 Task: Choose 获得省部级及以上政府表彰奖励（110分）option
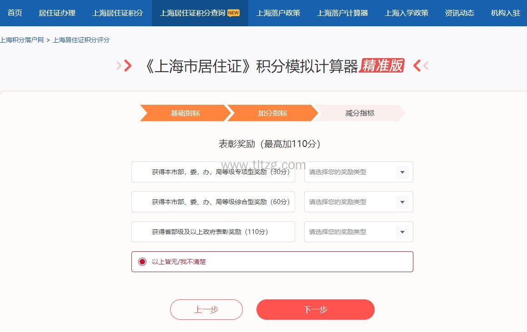tap(213, 232)
